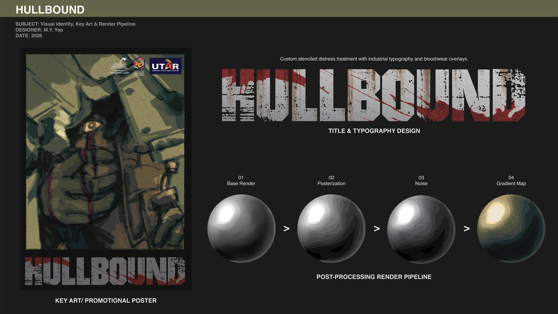Select the 02 Posterization sphere

coord(331,229)
